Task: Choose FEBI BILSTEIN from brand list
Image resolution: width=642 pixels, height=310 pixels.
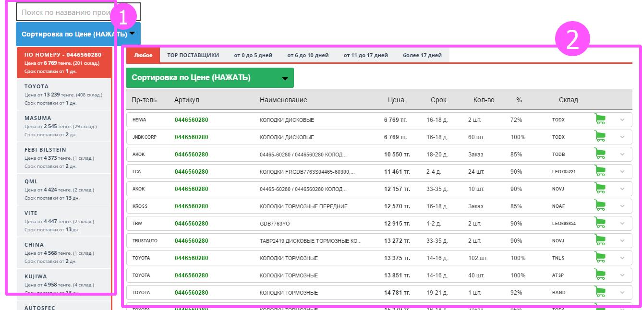Action: click(63, 158)
